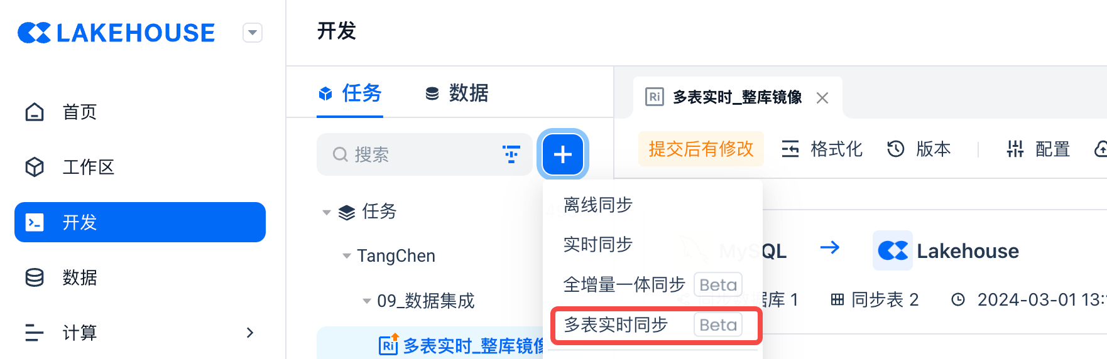The image size is (1107, 359).
Task: Open configuration sliders icon
Action: [1015, 149]
